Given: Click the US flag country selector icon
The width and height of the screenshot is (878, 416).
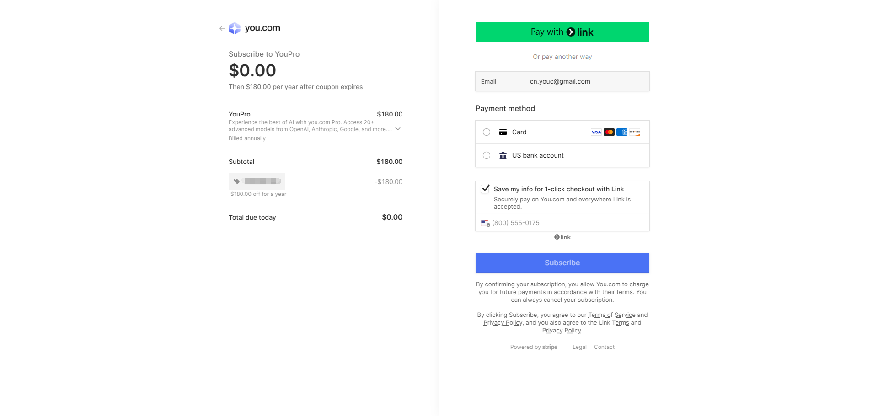Looking at the screenshot, I should pos(485,223).
